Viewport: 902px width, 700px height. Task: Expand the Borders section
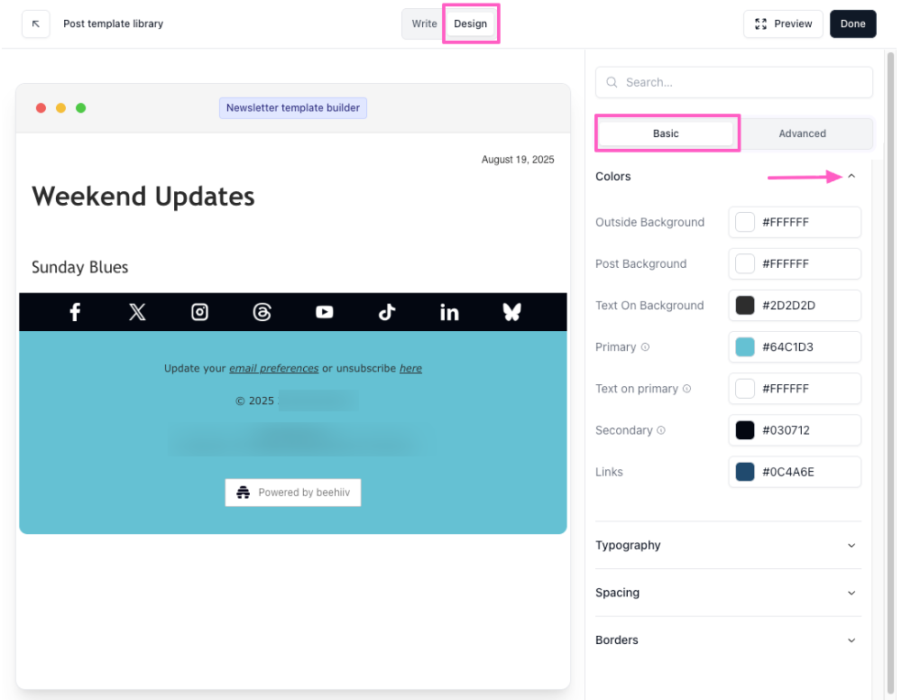(851, 640)
